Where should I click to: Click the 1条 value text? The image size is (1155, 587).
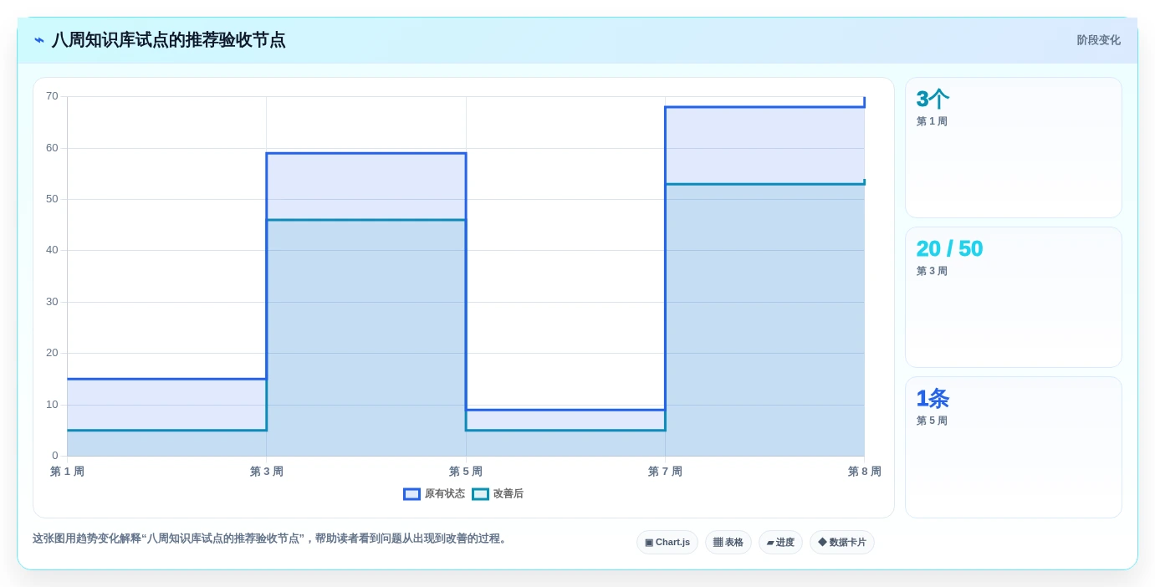pos(933,399)
